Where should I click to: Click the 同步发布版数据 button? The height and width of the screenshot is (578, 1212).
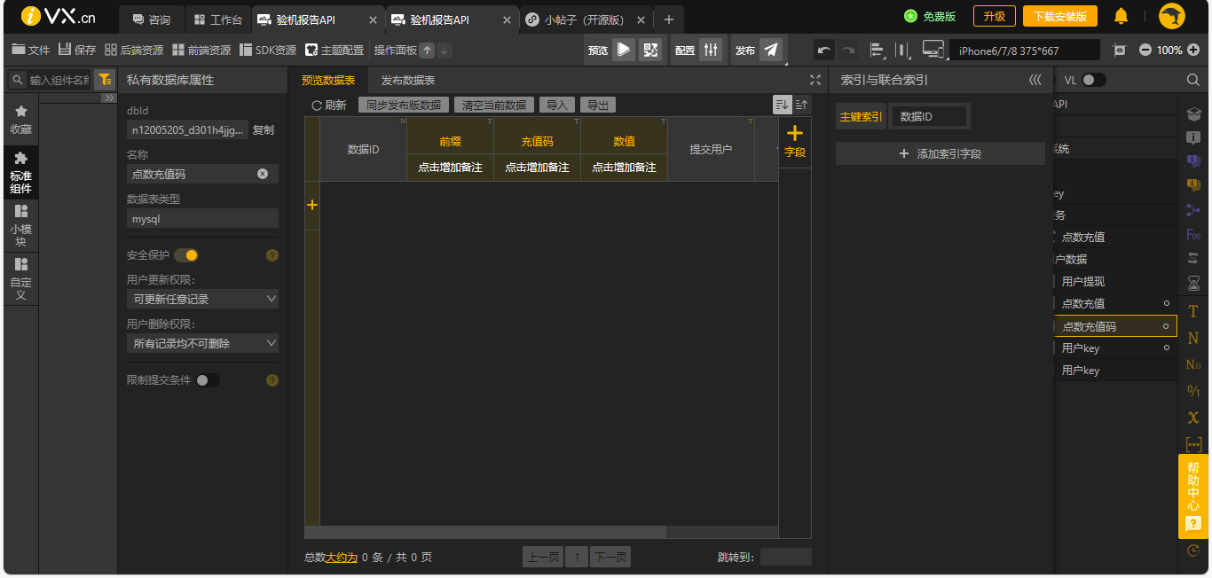pos(404,105)
